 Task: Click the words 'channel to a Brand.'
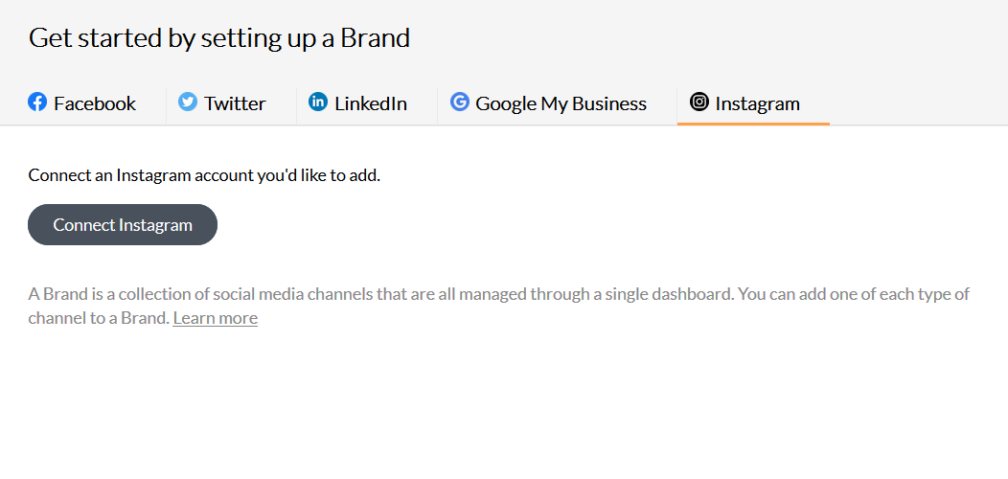coord(99,318)
